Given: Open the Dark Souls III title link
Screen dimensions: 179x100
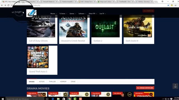Looking at the screenshot, I should tap(132, 41).
